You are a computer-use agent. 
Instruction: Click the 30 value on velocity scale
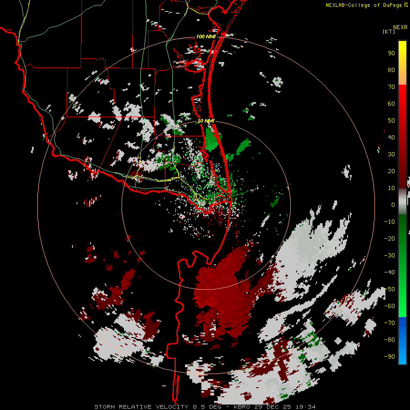391,154
